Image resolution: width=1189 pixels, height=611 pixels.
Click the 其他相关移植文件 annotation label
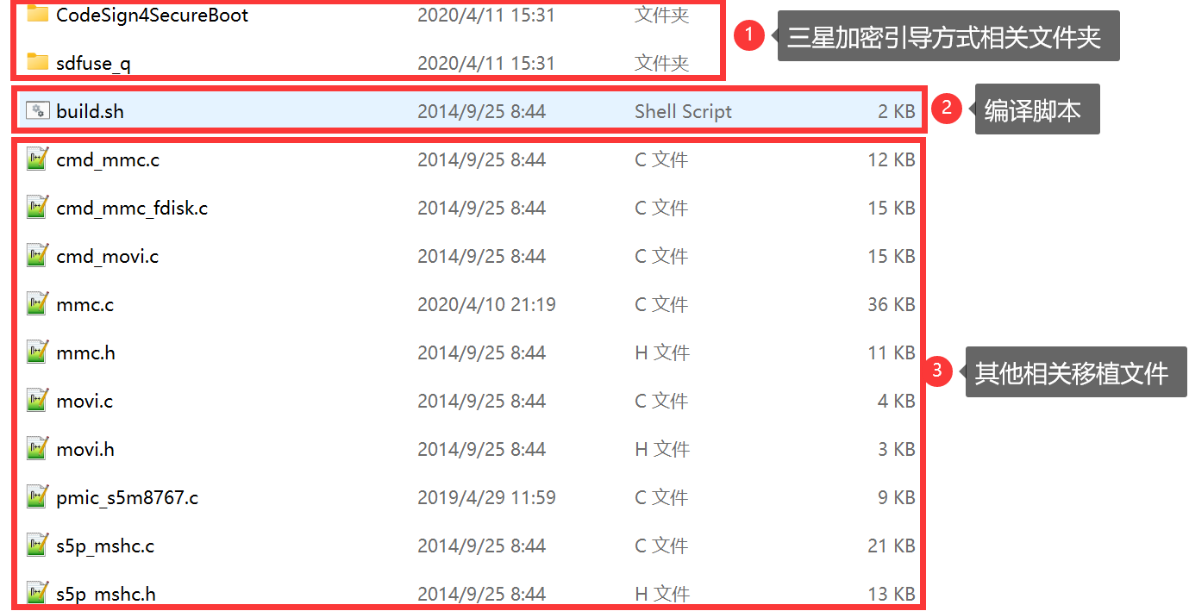(x=1074, y=372)
